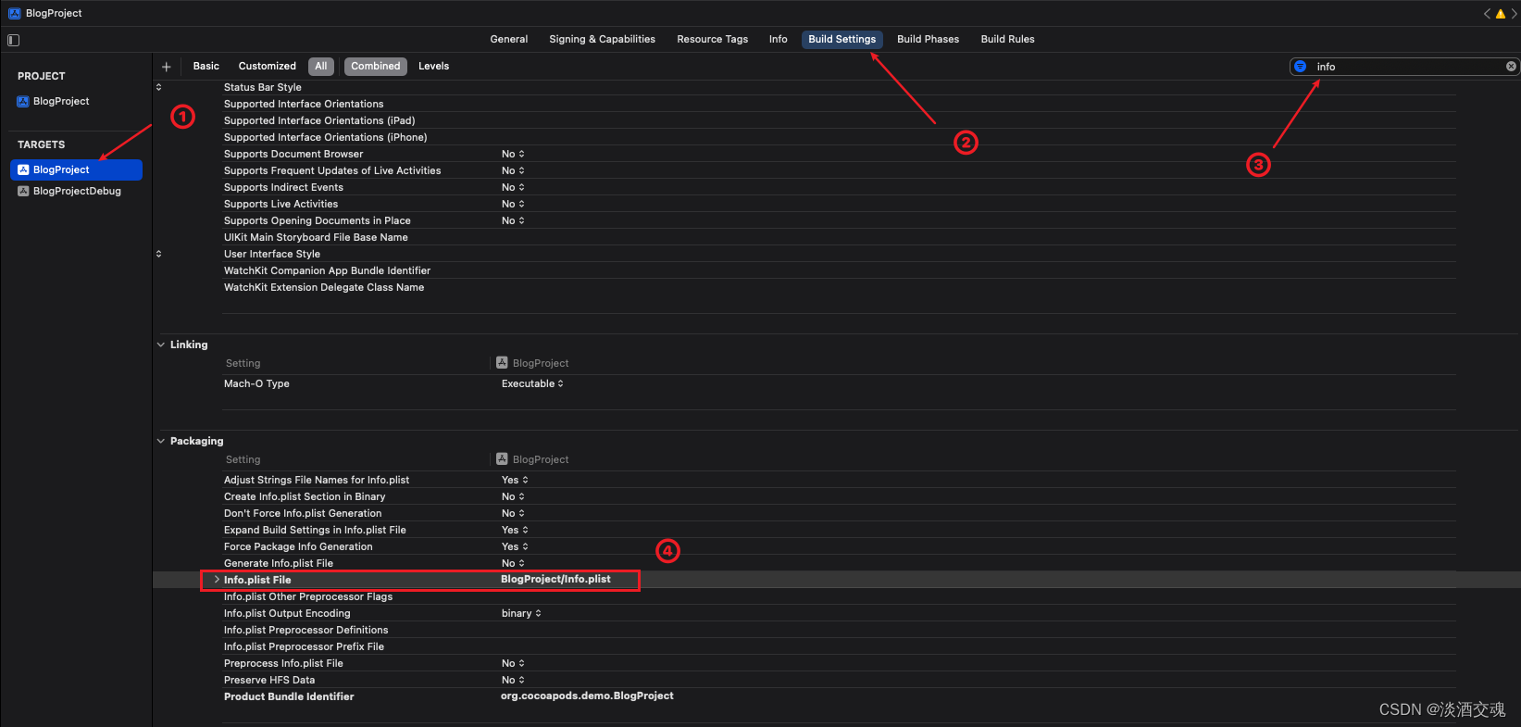
Task: Expand the Info.plist File row
Action: [x=217, y=580]
